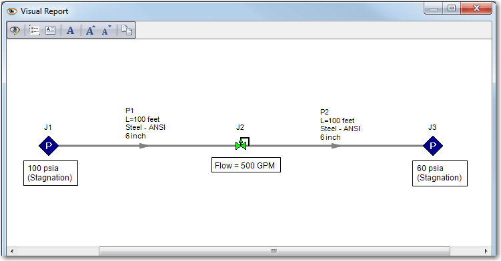The width and height of the screenshot is (501, 261).
Task: Click '6 inch' text under P1
Action: (135, 136)
